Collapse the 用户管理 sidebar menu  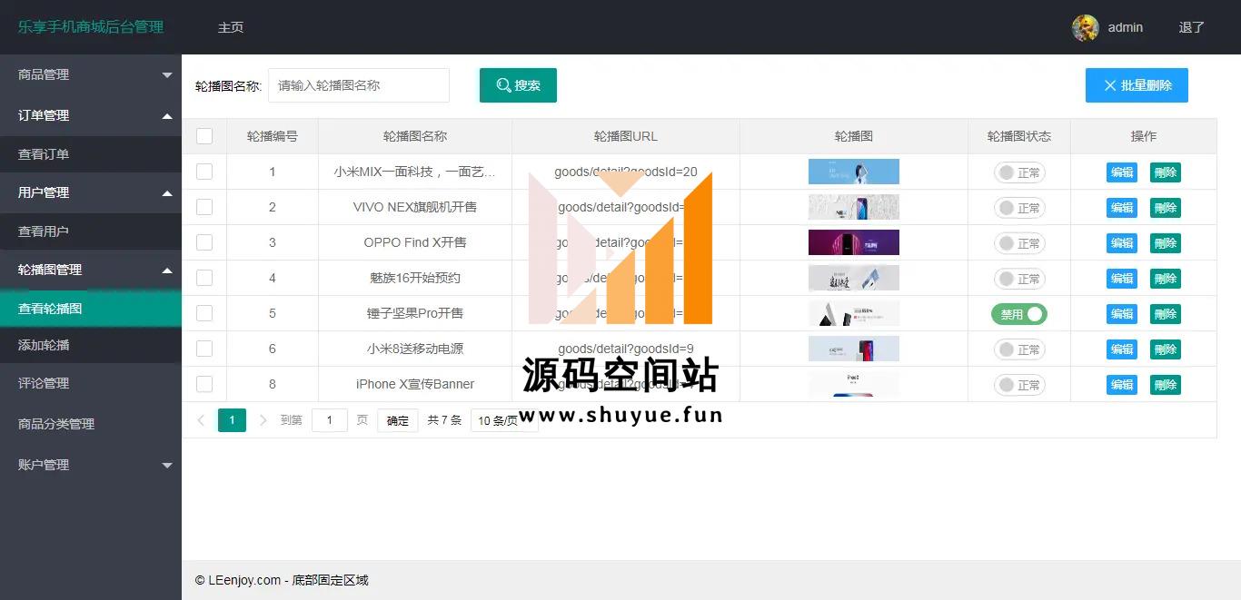91,192
